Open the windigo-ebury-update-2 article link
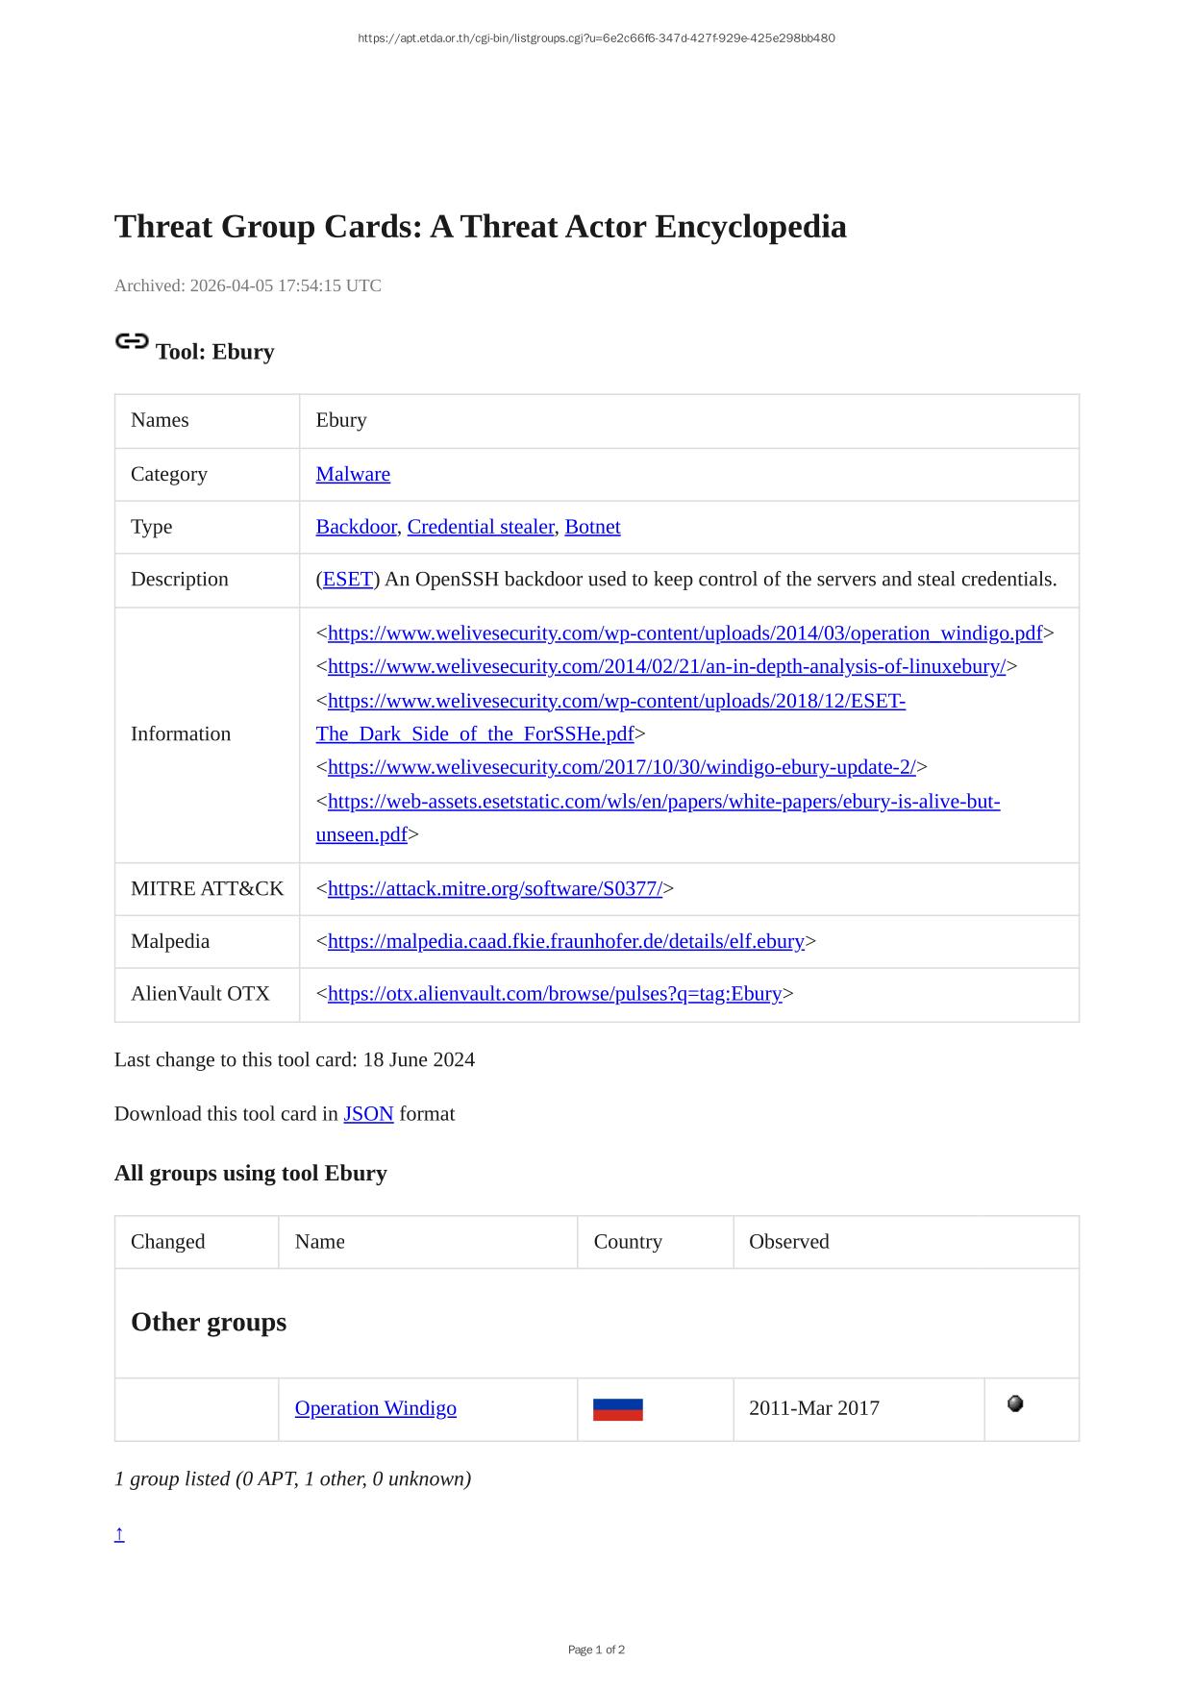1194x1688 pixels. [621, 767]
